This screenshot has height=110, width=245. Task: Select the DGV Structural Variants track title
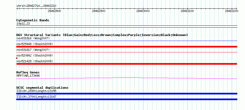[102, 35]
